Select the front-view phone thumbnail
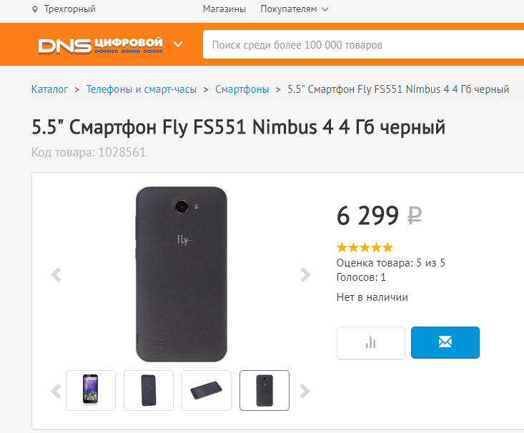 91,390
